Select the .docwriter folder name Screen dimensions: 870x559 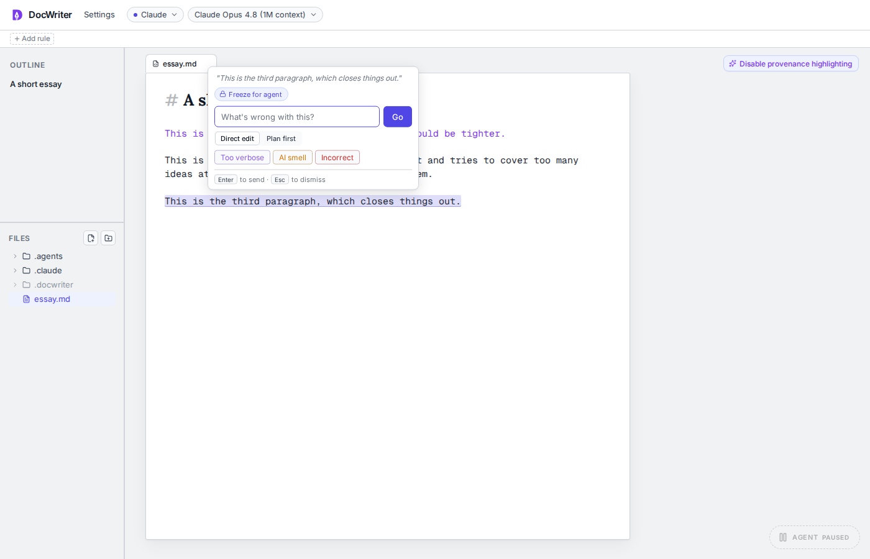53,284
